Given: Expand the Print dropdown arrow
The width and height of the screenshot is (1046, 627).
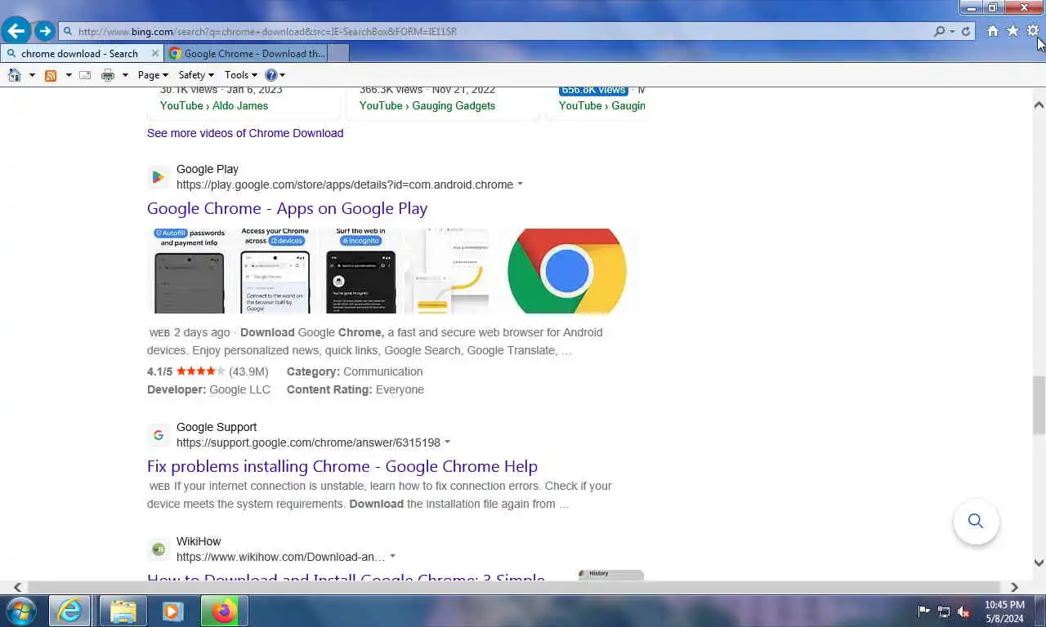Looking at the screenshot, I should (125, 75).
